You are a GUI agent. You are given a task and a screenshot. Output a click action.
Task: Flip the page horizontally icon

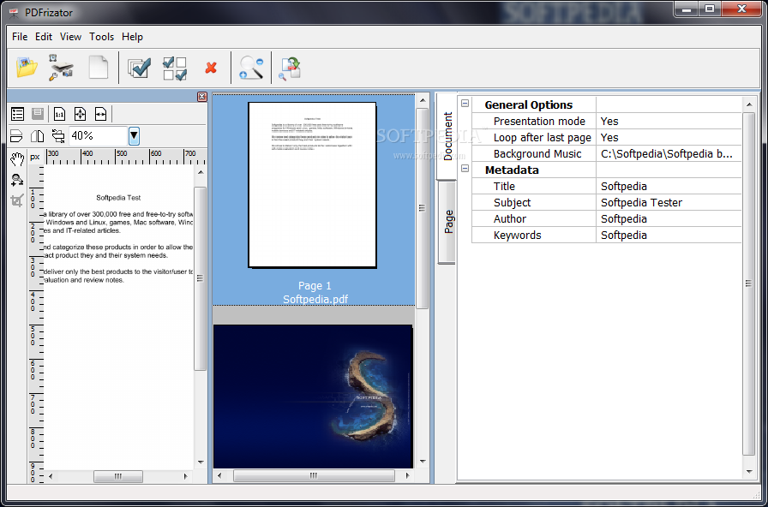tap(37, 135)
